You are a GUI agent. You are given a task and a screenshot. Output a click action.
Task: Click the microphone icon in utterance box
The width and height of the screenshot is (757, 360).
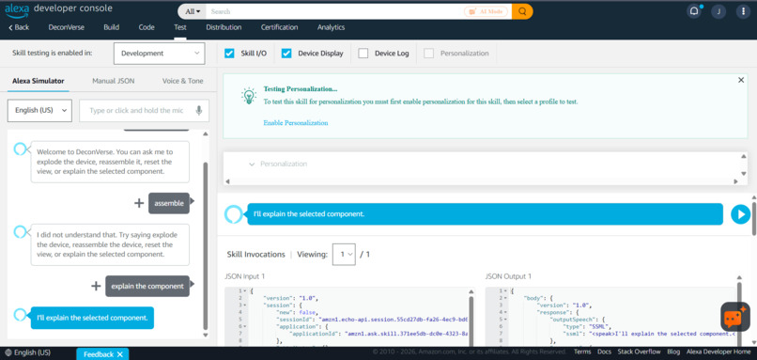click(x=199, y=111)
